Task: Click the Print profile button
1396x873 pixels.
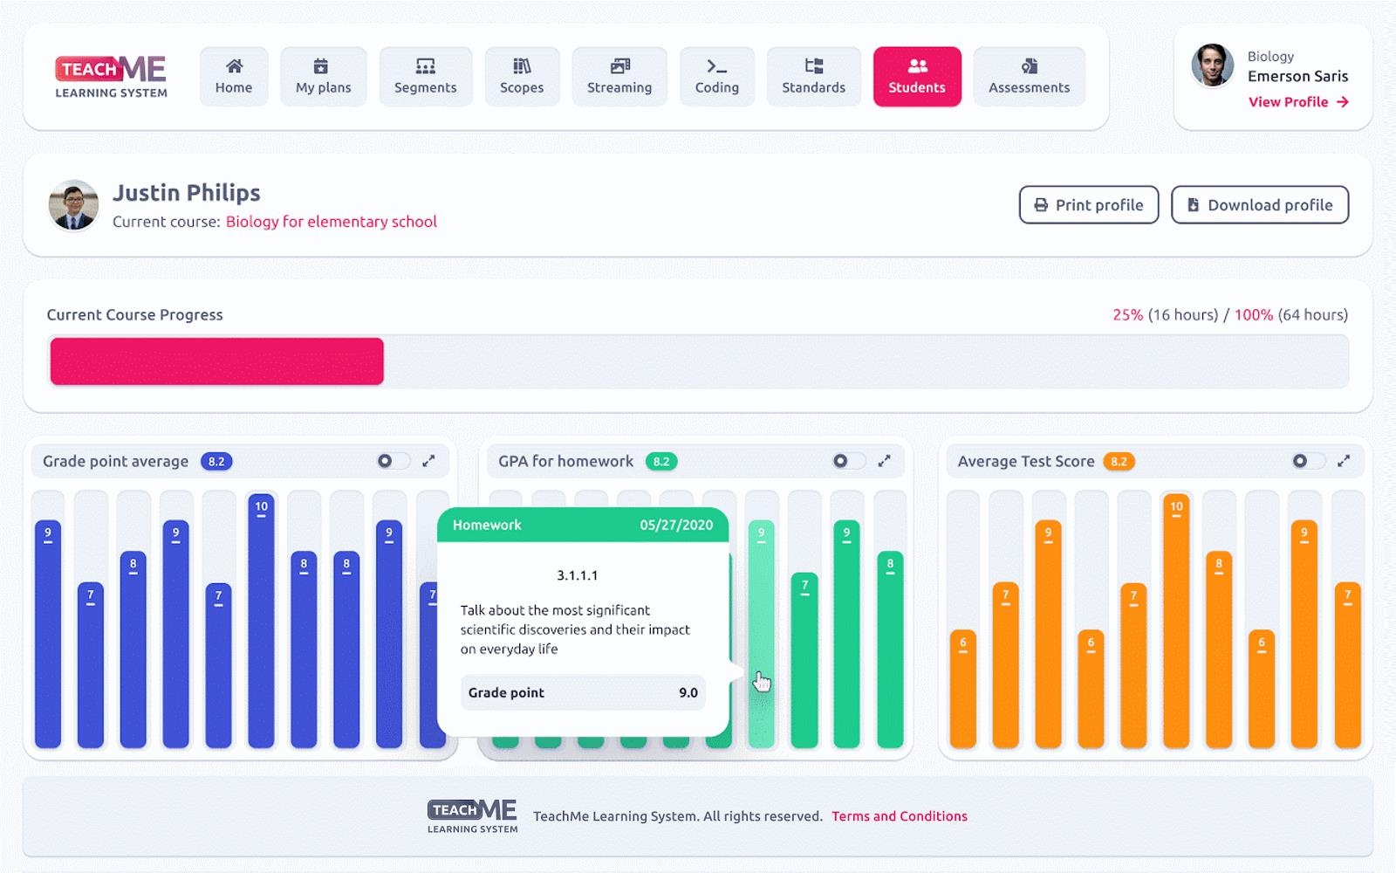Action: coord(1088,205)
